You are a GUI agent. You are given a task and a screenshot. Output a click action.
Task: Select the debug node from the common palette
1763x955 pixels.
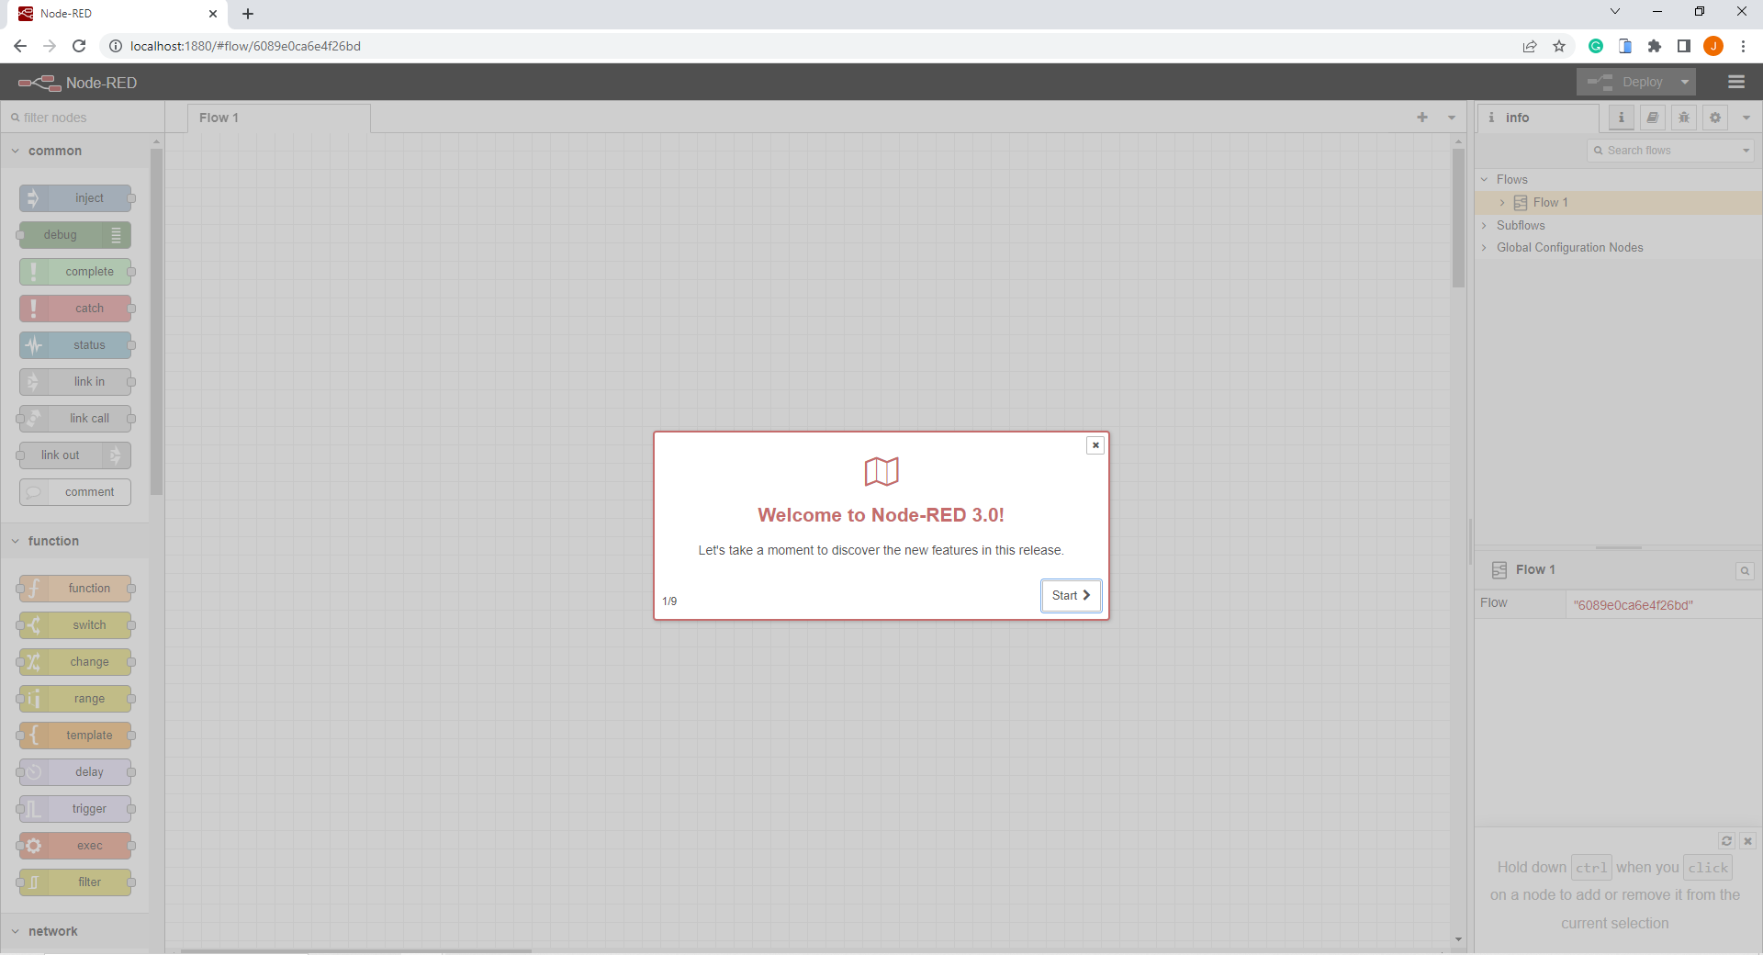coord(72,234)
